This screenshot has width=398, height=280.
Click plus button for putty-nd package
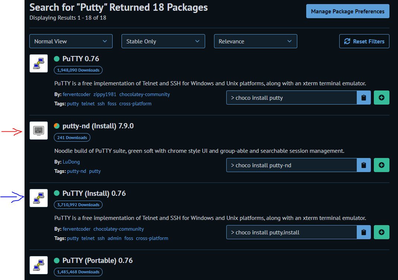pos(381,165)
